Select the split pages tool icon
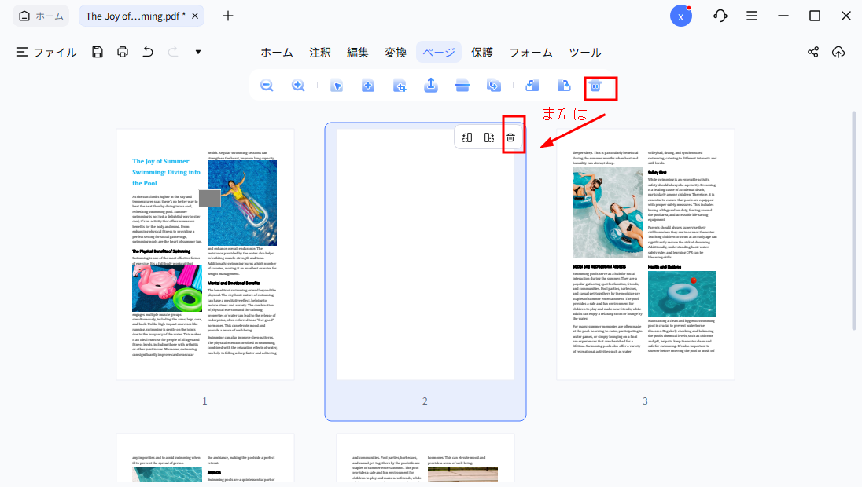 tap(462, 86)
